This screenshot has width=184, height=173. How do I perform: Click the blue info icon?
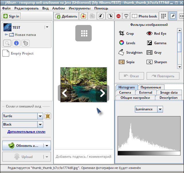[16, 43]
